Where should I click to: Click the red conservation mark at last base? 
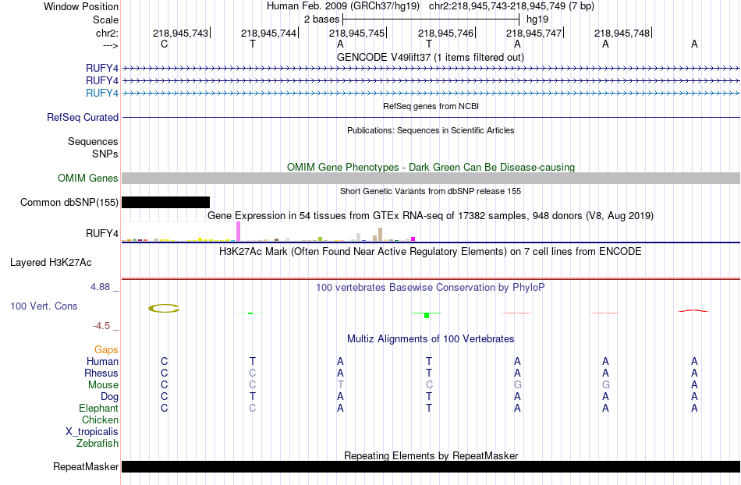pos(693,311)
